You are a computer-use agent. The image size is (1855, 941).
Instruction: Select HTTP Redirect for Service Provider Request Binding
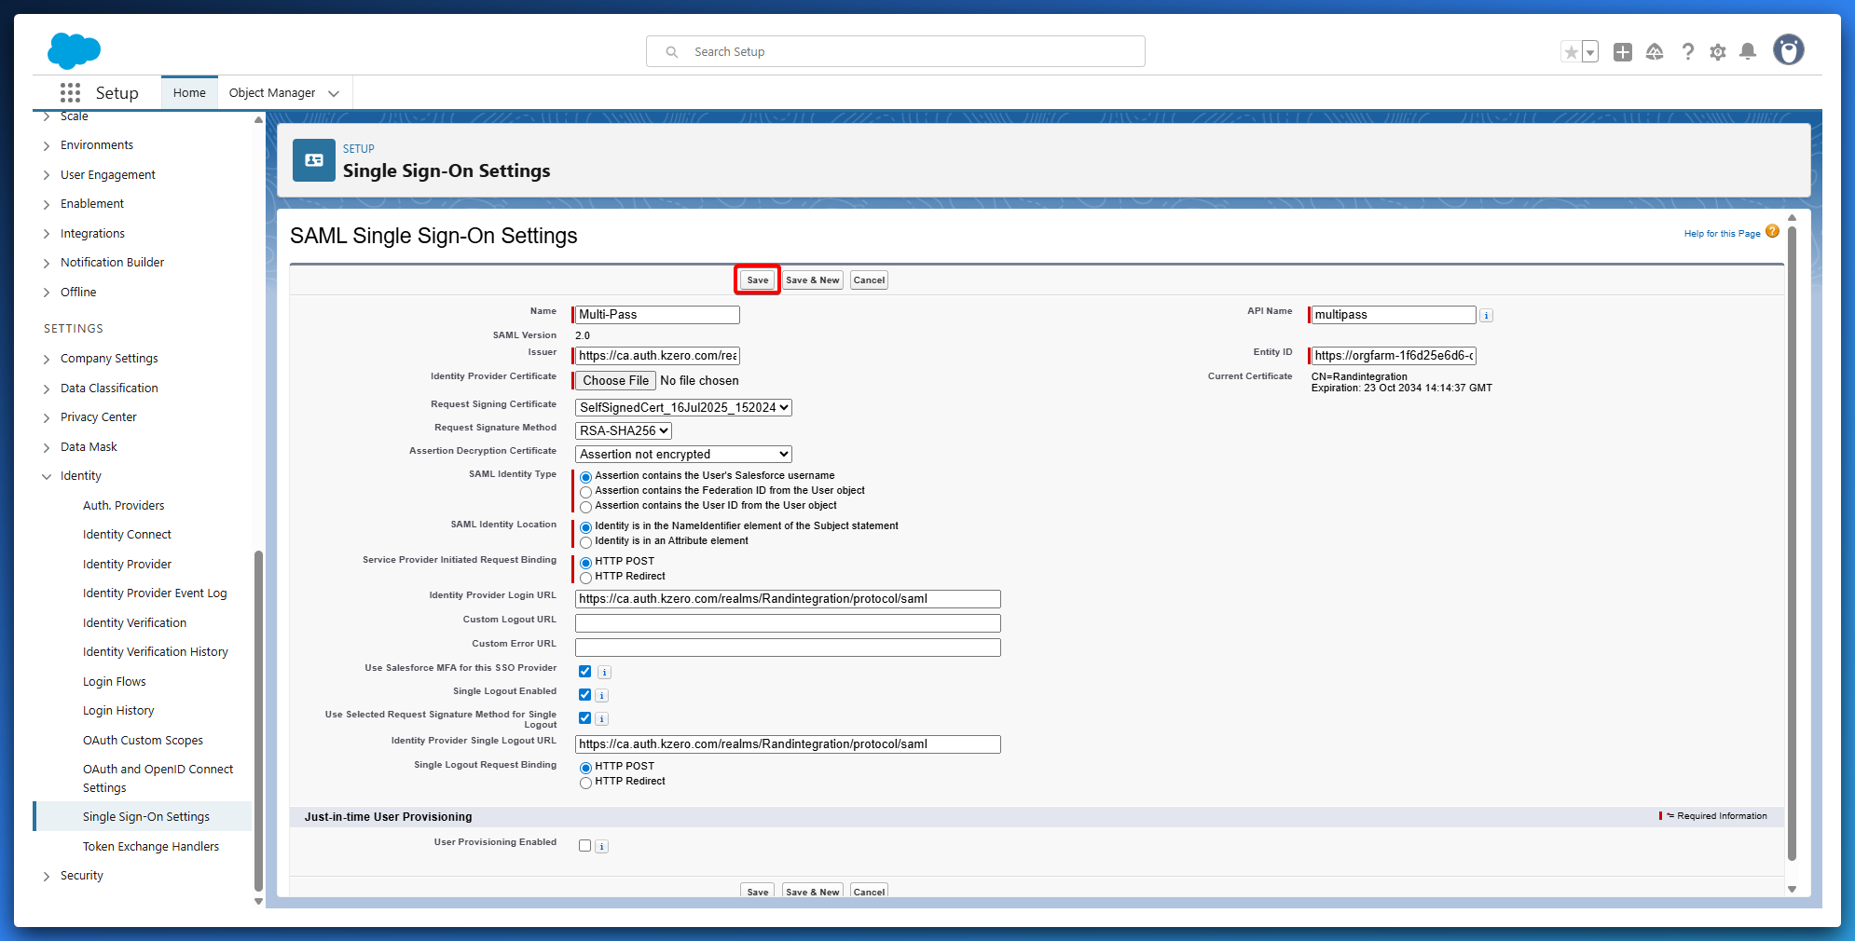[586, 578]
